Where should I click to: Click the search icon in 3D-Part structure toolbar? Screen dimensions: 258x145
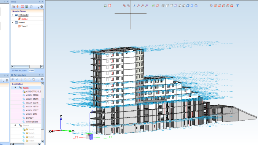(13, 80)
